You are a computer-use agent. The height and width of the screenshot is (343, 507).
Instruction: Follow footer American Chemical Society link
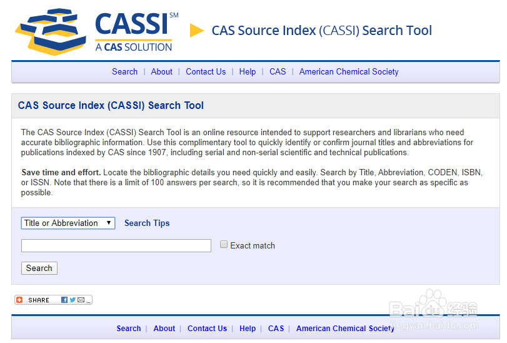pyautogui.click(x=345, y=329)
